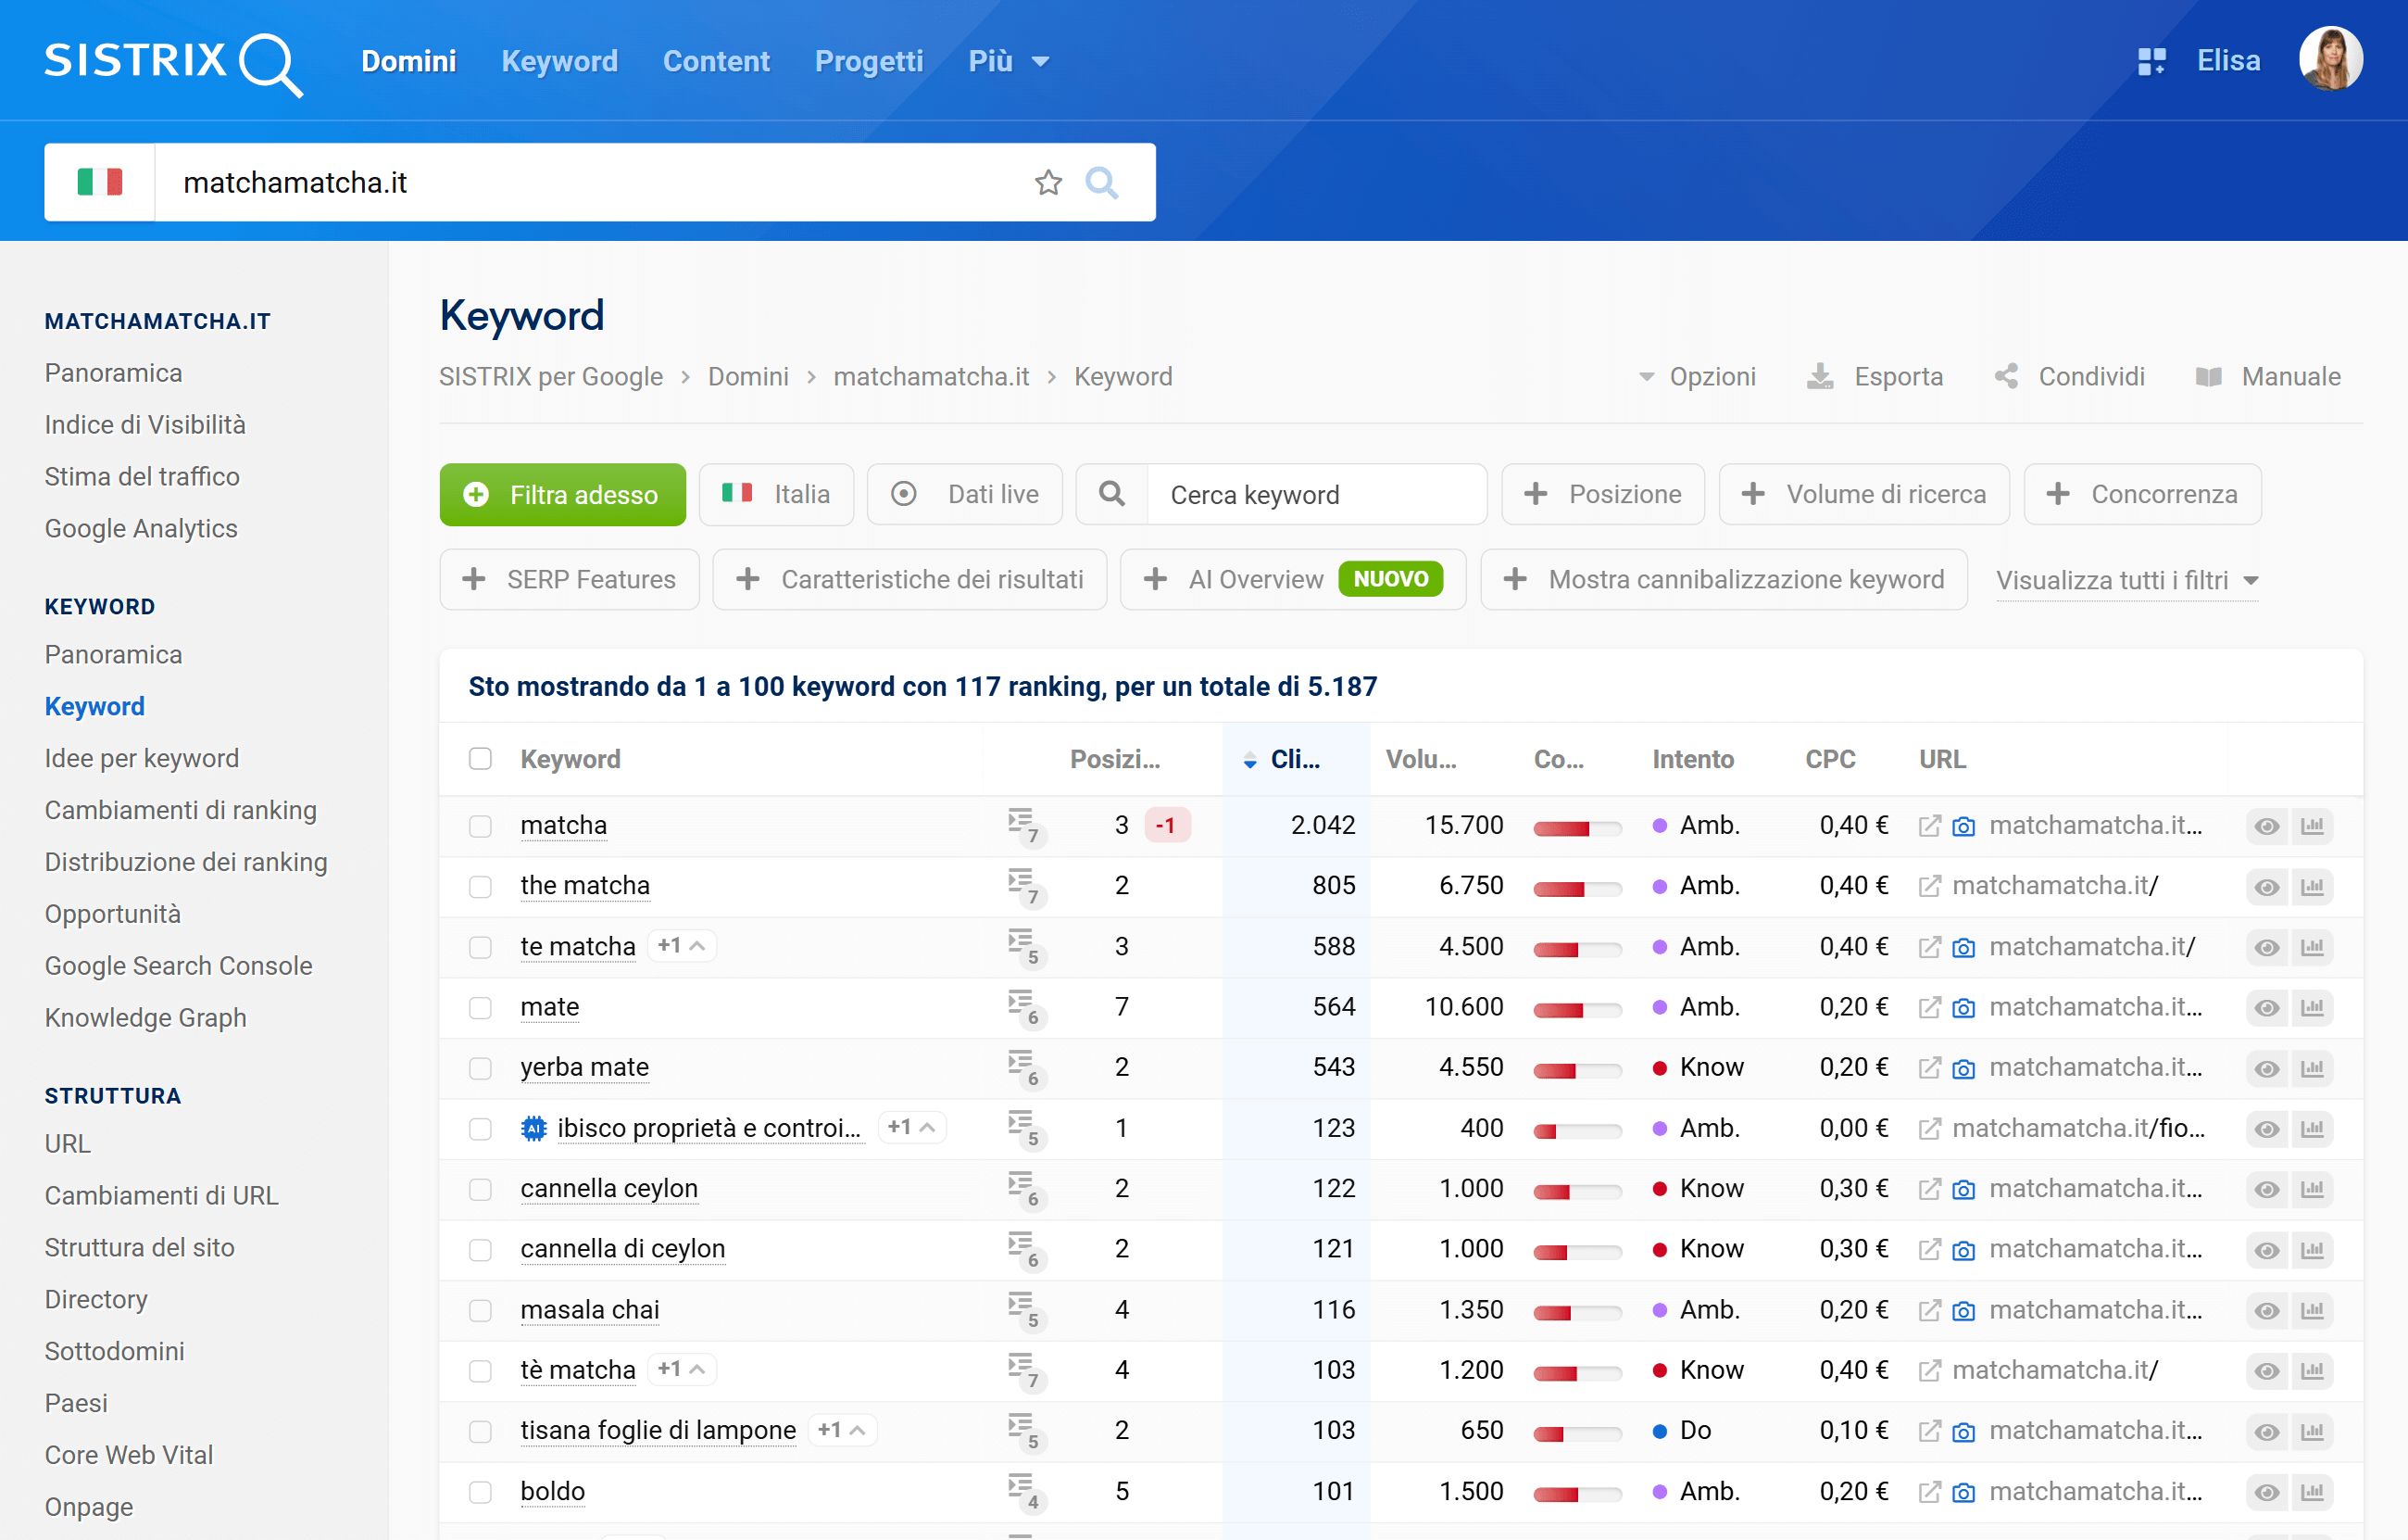Screen dimensions: 2408x1540
Task: Expand Visualizza tutti i filtri dropdown
Action: tap(2126, 580)
